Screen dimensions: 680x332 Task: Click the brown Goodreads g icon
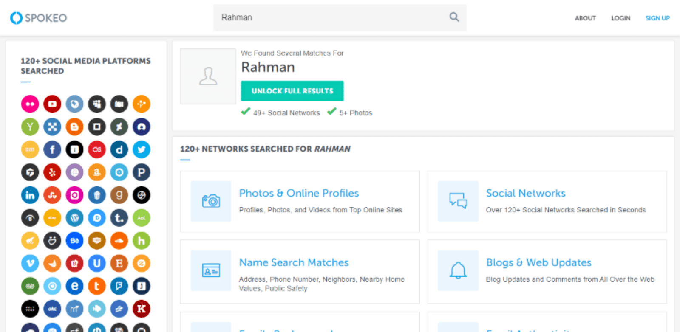click(119, 195)
